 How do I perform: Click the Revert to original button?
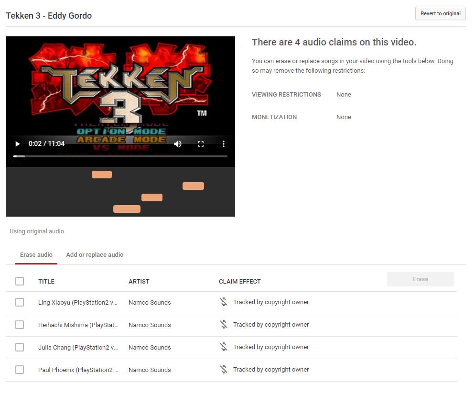coord(440,14)
